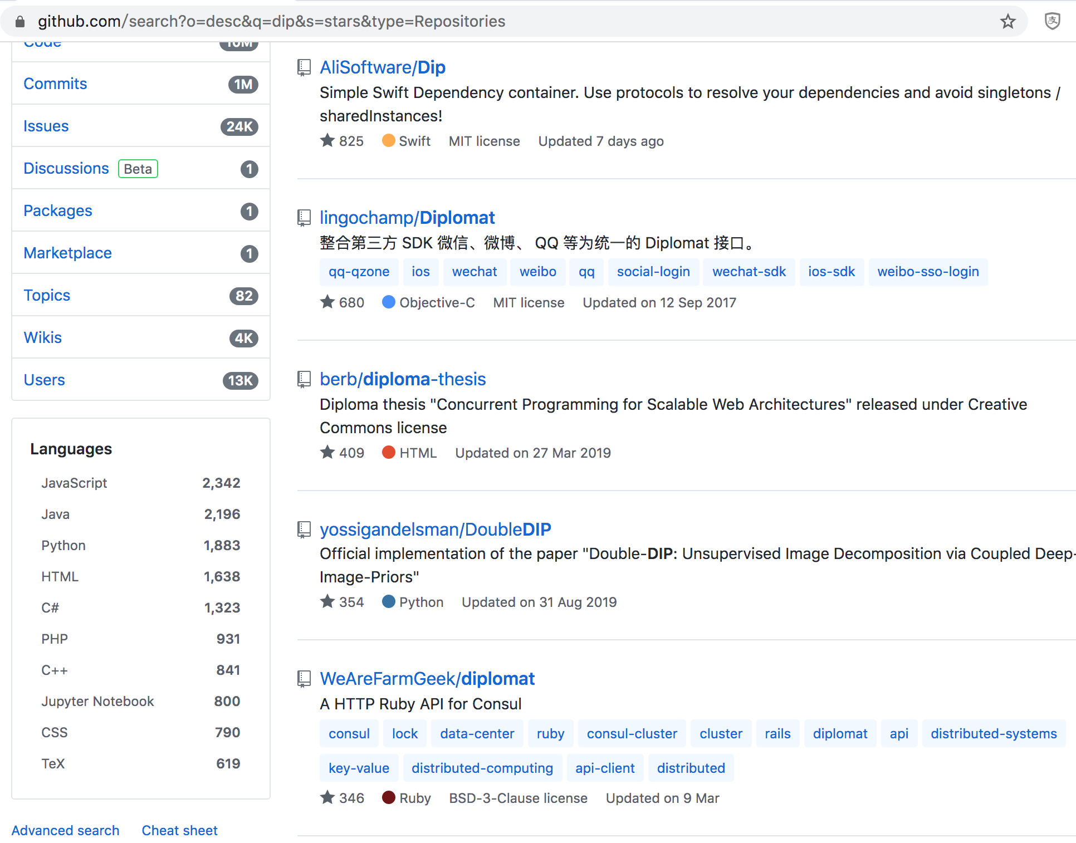The width and height of the screenshot is (1076, 843).
Task: Select the wechat topic tag
Action: pos(475,272)
